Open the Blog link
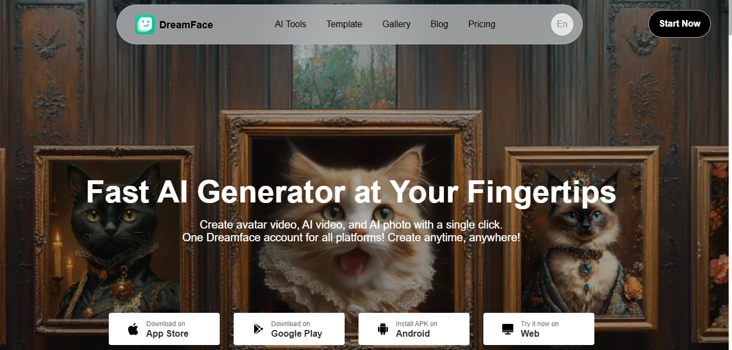 [x=439, y=24]
